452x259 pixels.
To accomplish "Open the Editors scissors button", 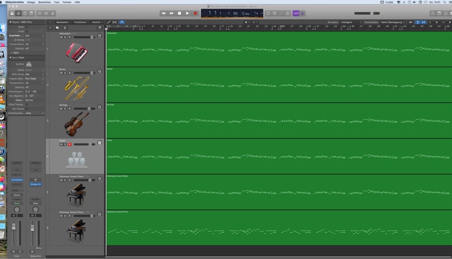I will tap(53, 13).
